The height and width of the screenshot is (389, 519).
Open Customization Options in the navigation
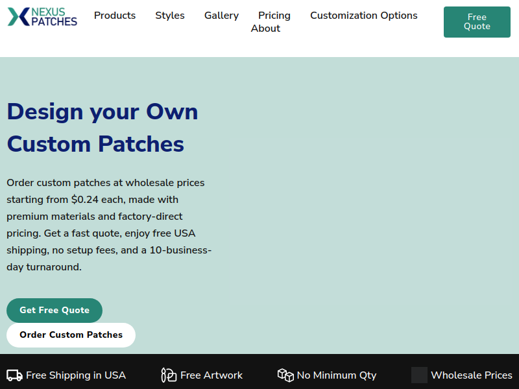tap(364, 16)
